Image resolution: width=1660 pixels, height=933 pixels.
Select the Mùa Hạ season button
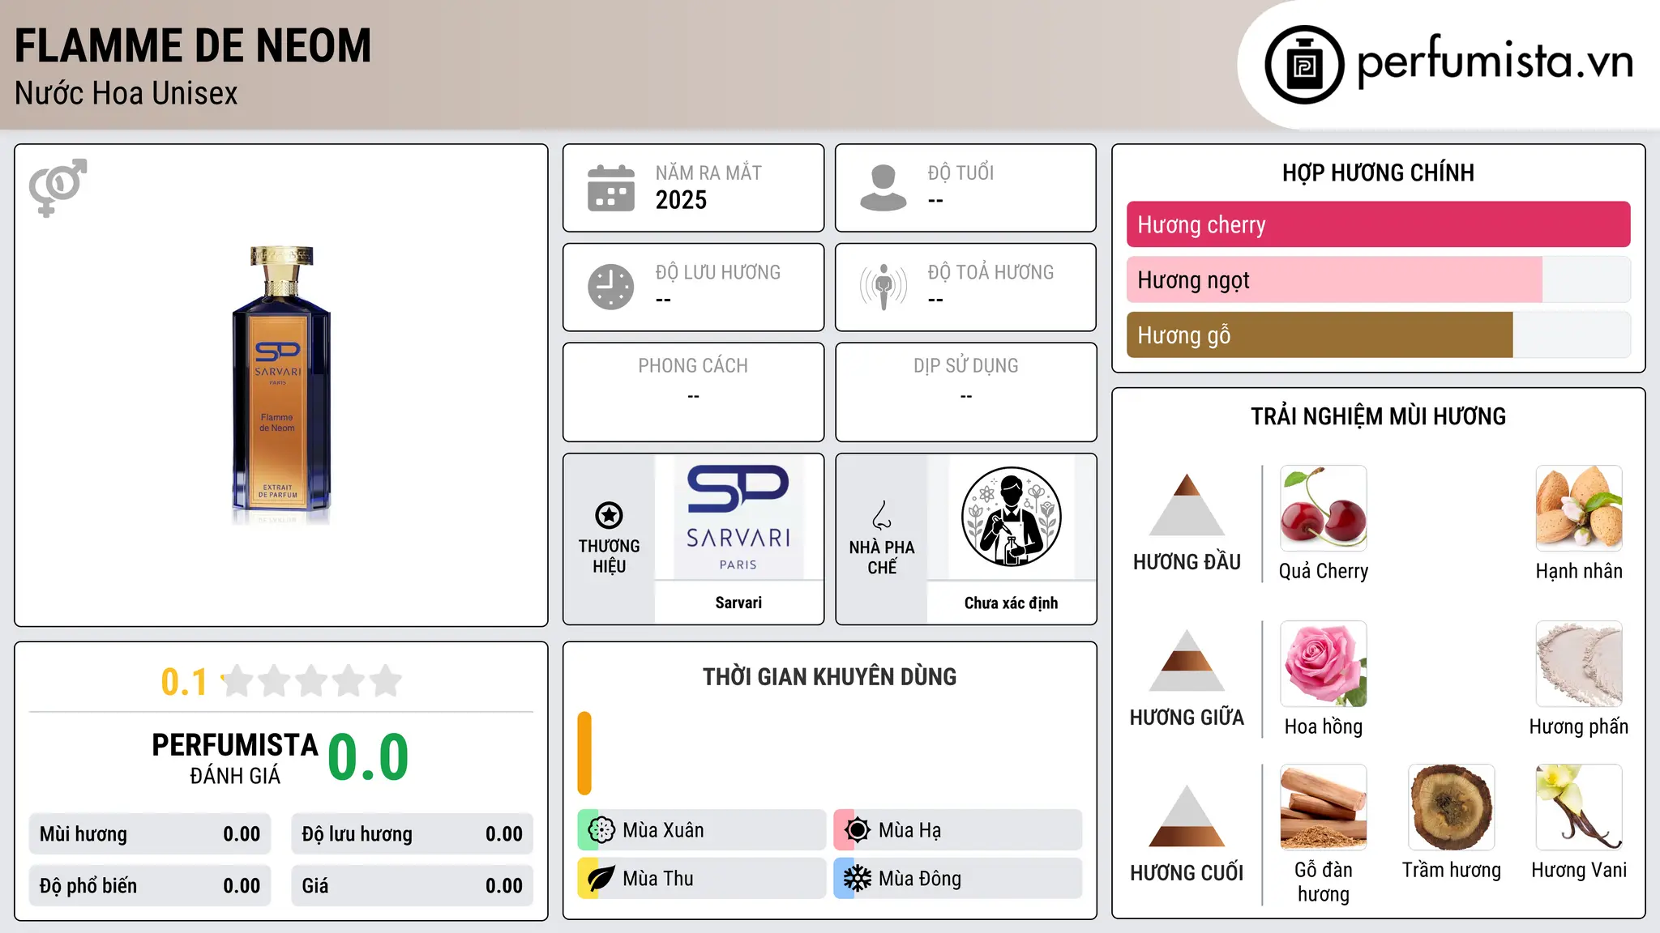pyautogui.click(x=958, y=830)
